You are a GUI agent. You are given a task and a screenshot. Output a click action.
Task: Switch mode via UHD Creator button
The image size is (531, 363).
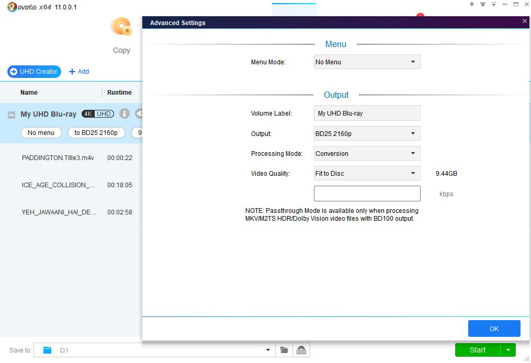34,72
